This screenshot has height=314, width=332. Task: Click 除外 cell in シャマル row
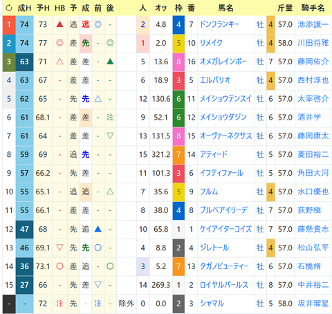tap(126, 304)
